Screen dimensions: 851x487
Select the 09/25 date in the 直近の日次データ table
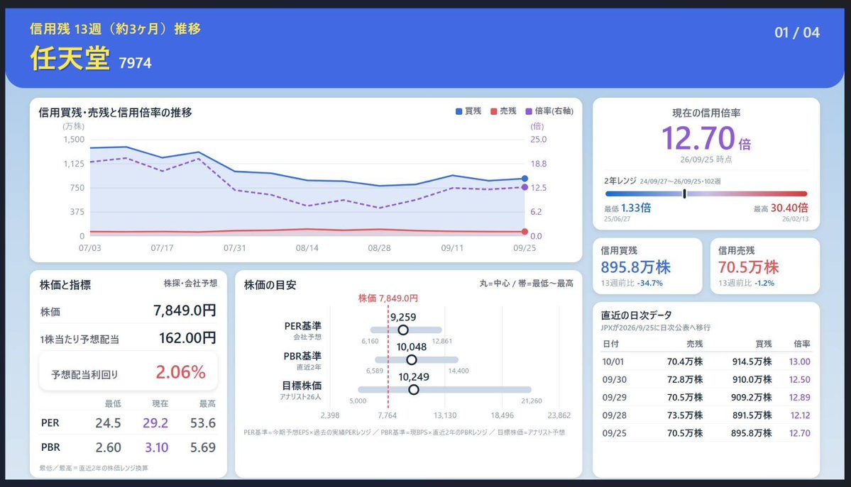(615, 433)
